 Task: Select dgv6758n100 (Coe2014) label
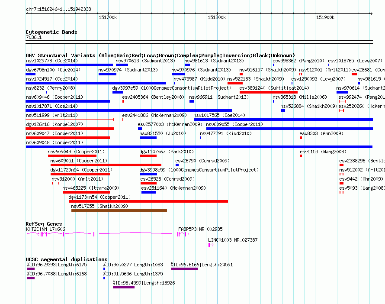(53, 70)
